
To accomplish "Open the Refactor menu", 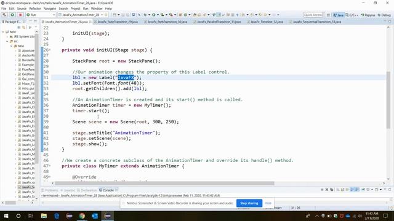I will click(35, 9).
